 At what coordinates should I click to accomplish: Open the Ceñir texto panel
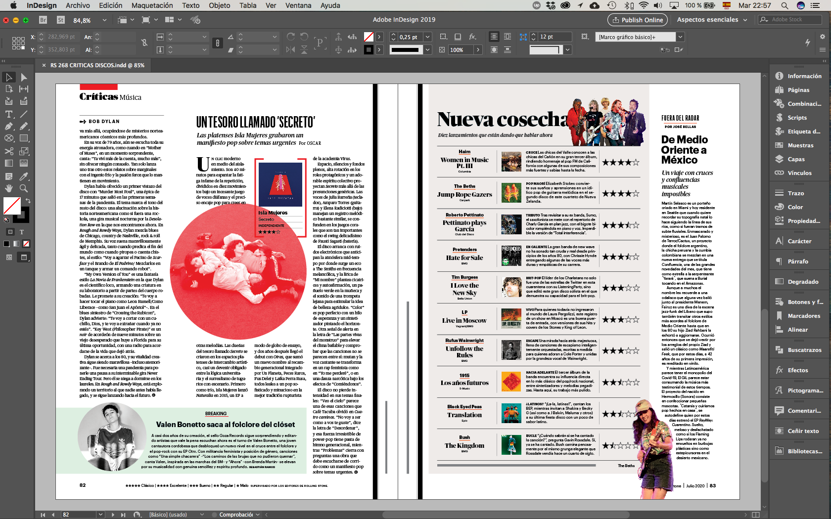(802, 431)
